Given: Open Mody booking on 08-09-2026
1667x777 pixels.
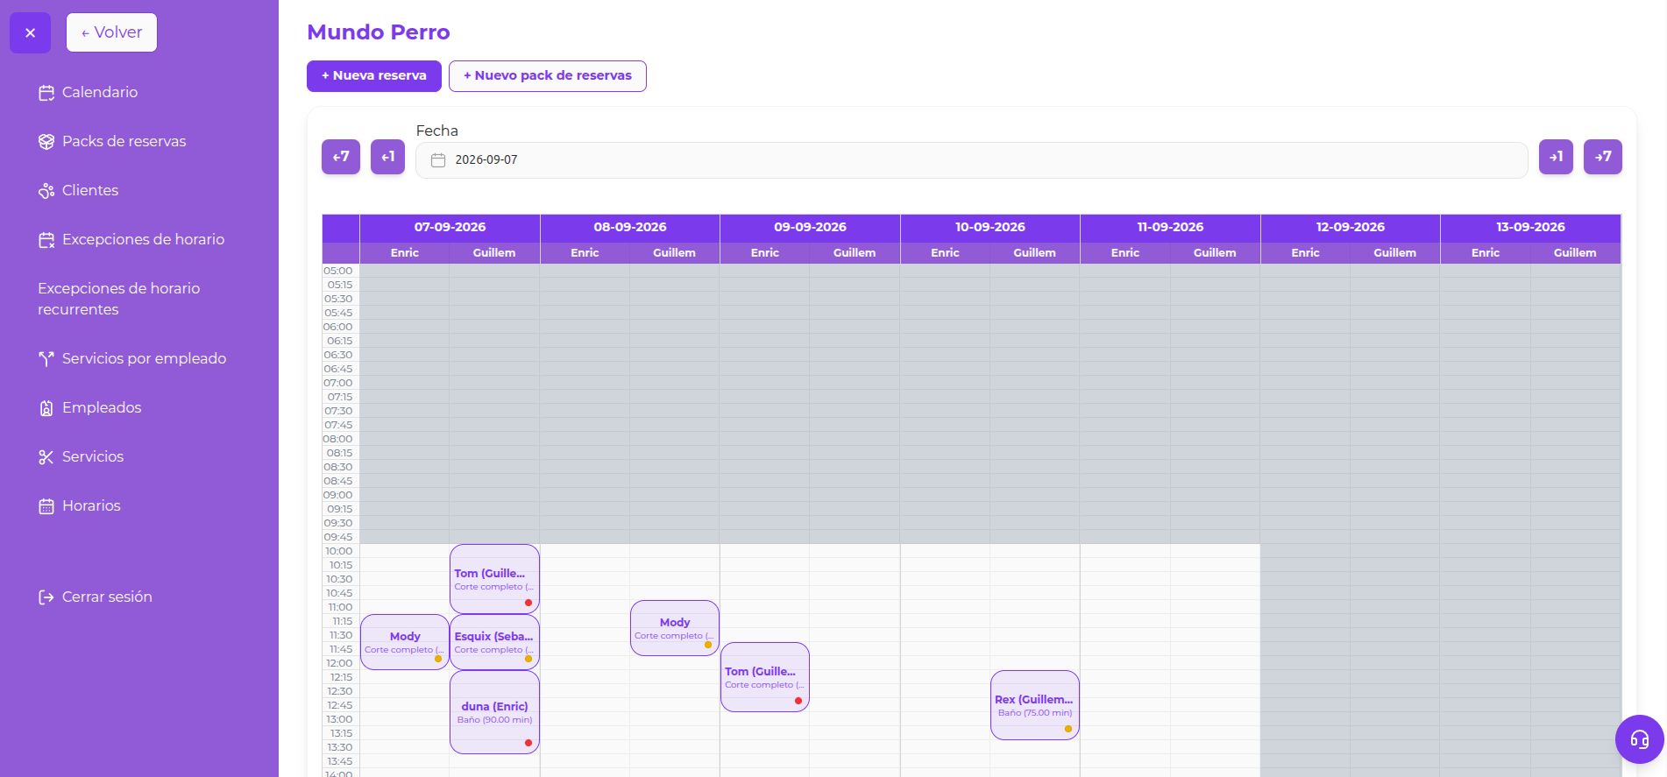Looking at the screenshot, I should tap(675, 628).
